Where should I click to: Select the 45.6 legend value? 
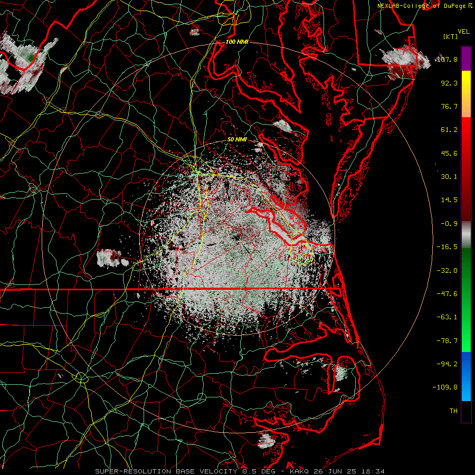point(449,153)
